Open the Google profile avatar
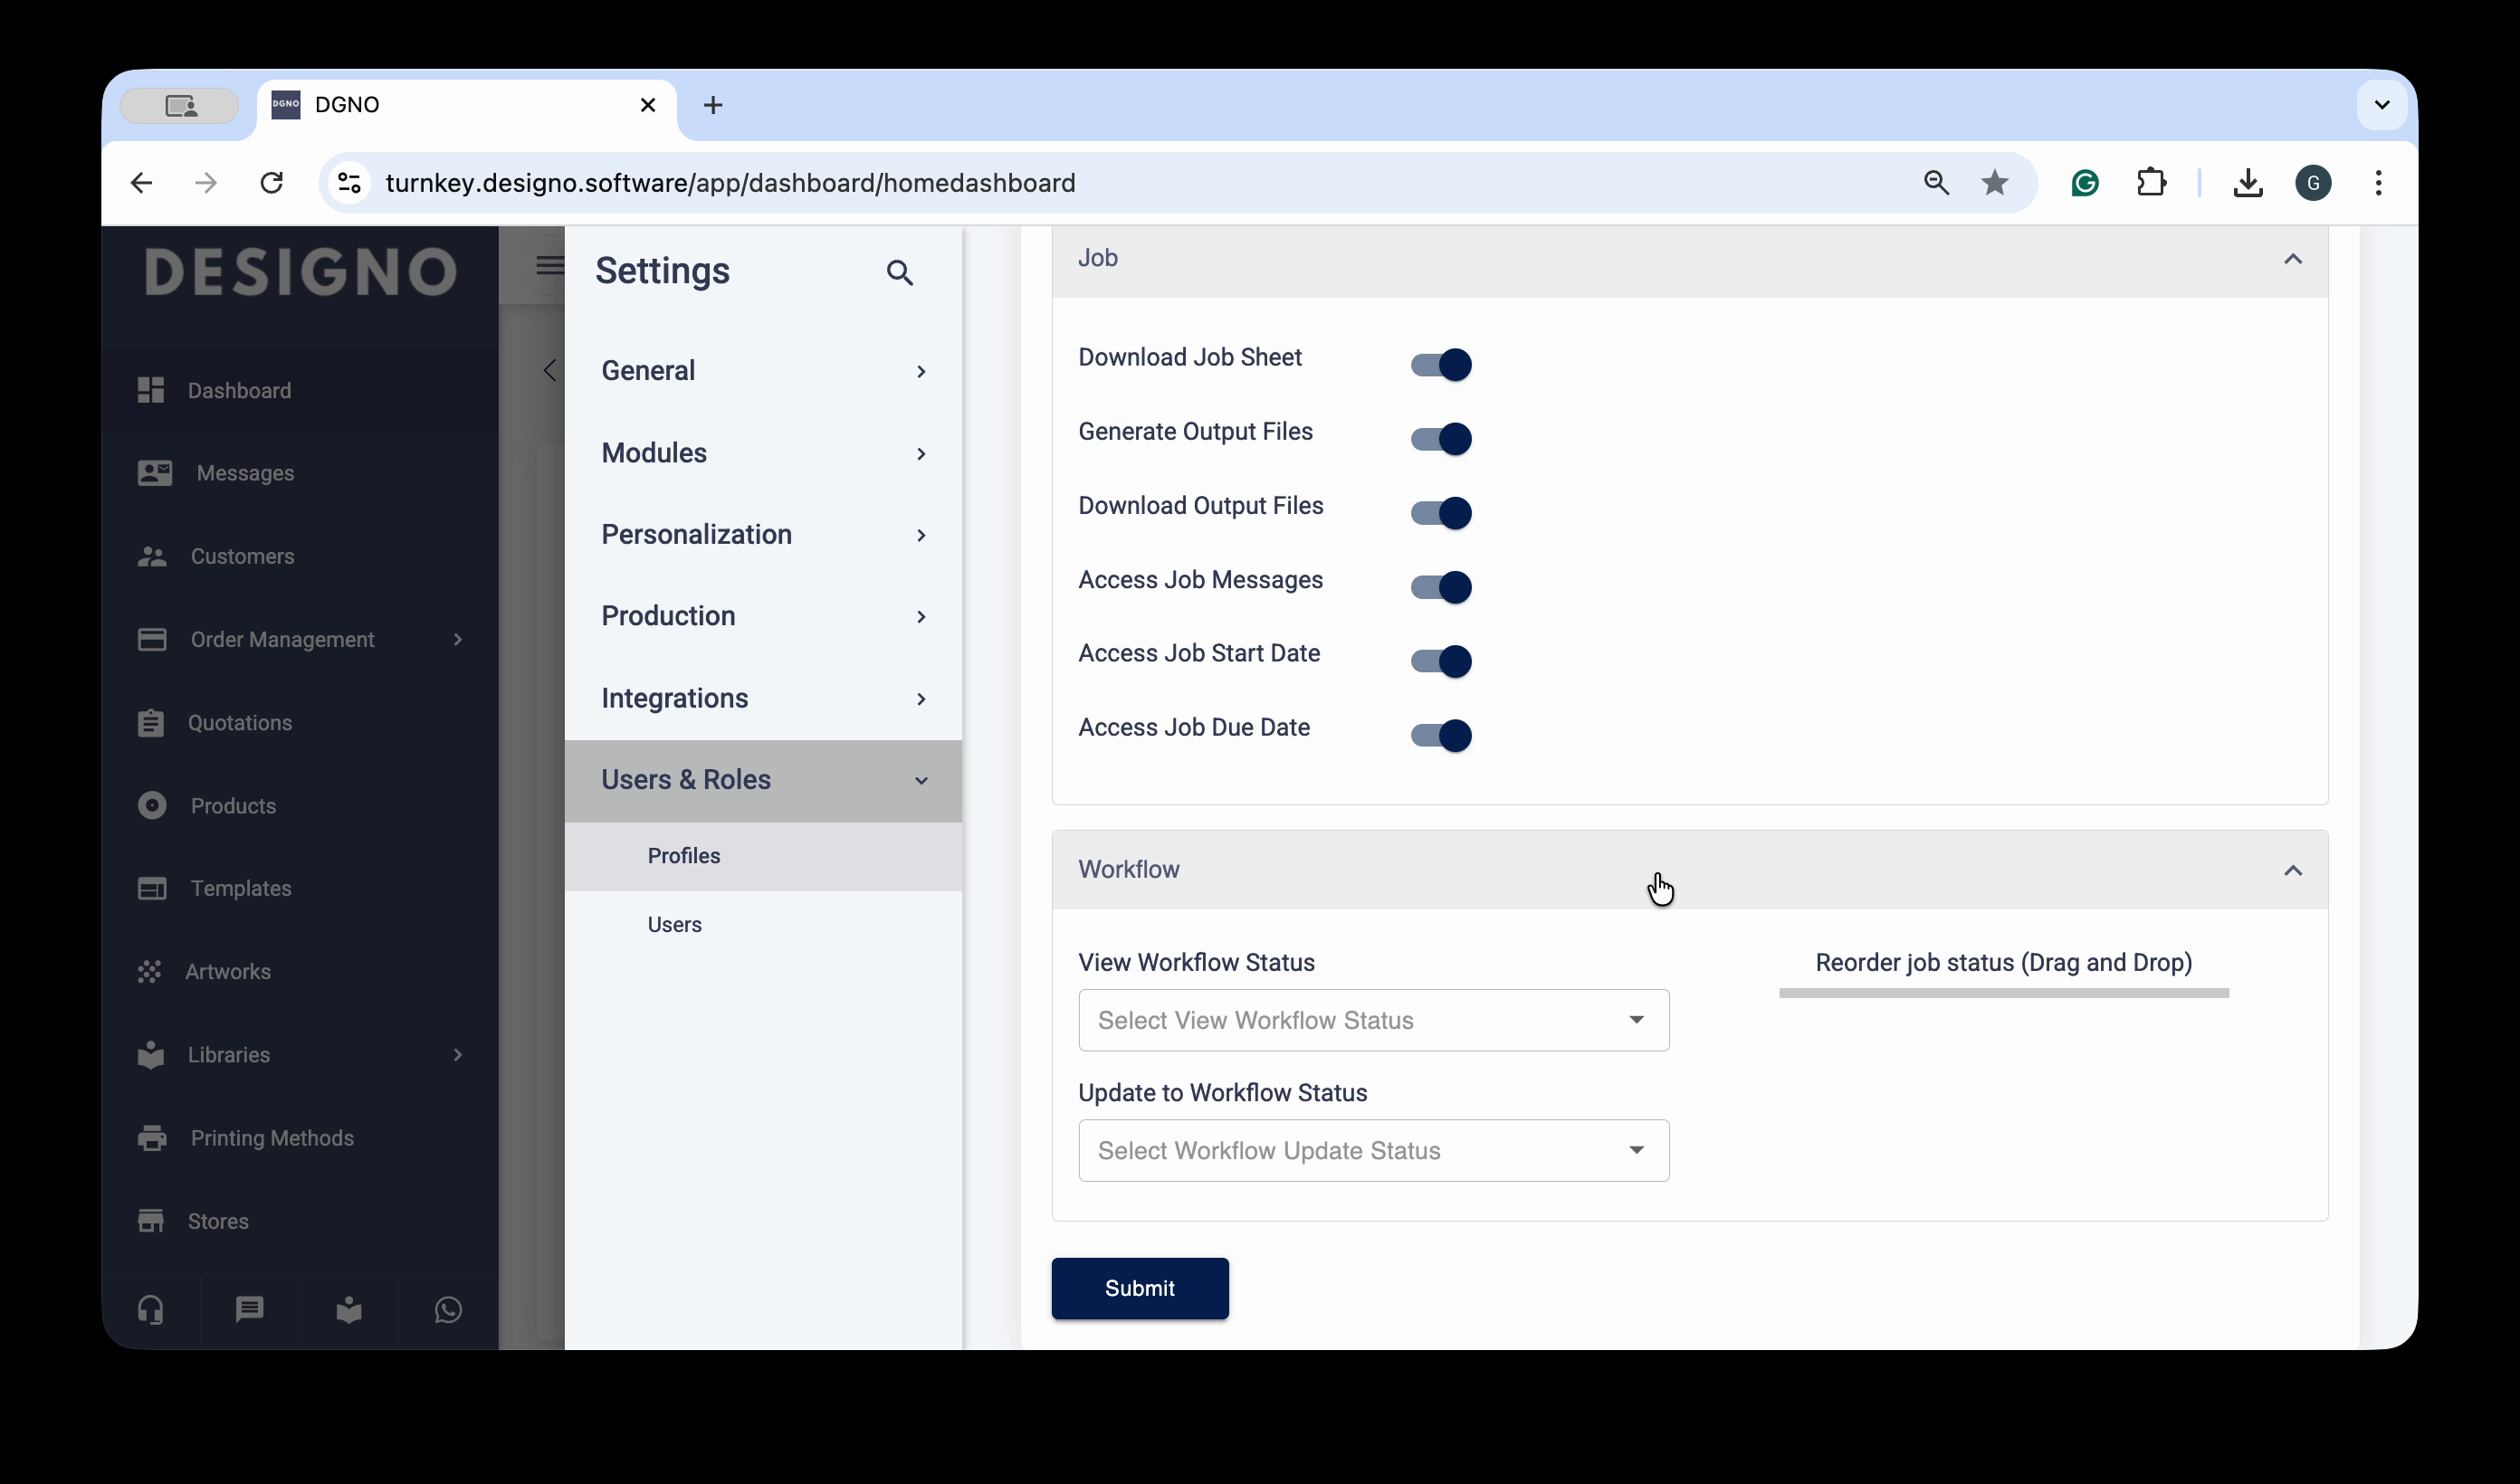This screenshot has height=1484, width=2520. 2313,183
